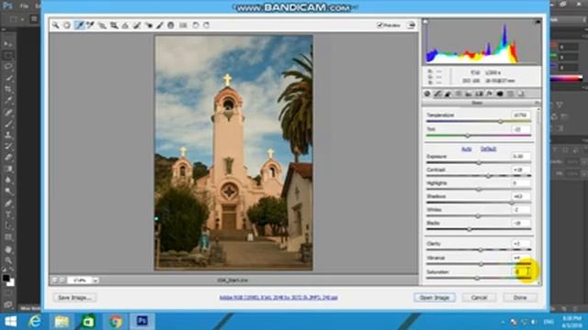Click the Photoshop taskbar icon
Image resolution: width=588 pixels, height=330 pixels.
pos(141,322)
